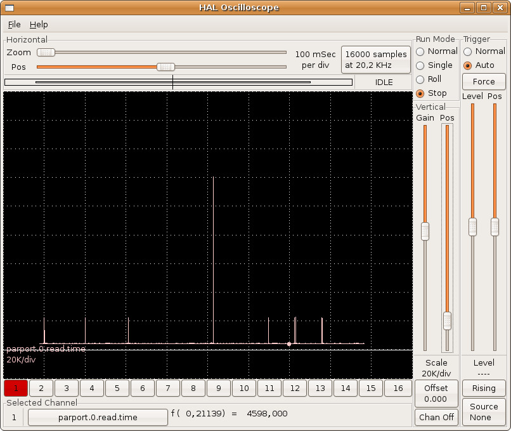
Task: Click the Offset 0.000 button
Action: 436,394
